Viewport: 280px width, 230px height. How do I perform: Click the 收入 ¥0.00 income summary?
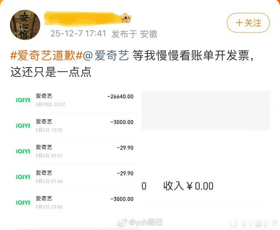click(188, 186)
